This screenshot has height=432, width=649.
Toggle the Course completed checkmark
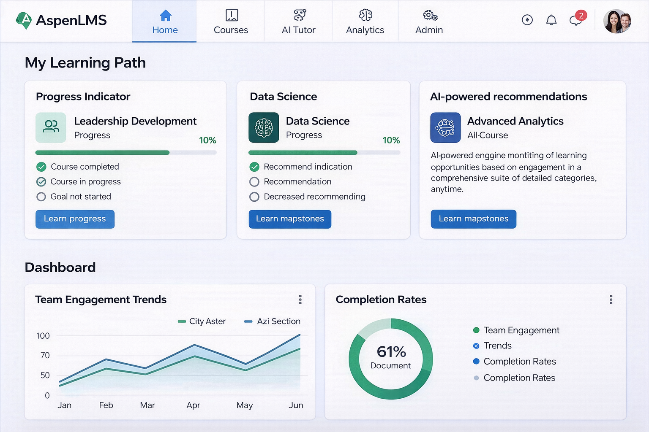pos(41,167)
